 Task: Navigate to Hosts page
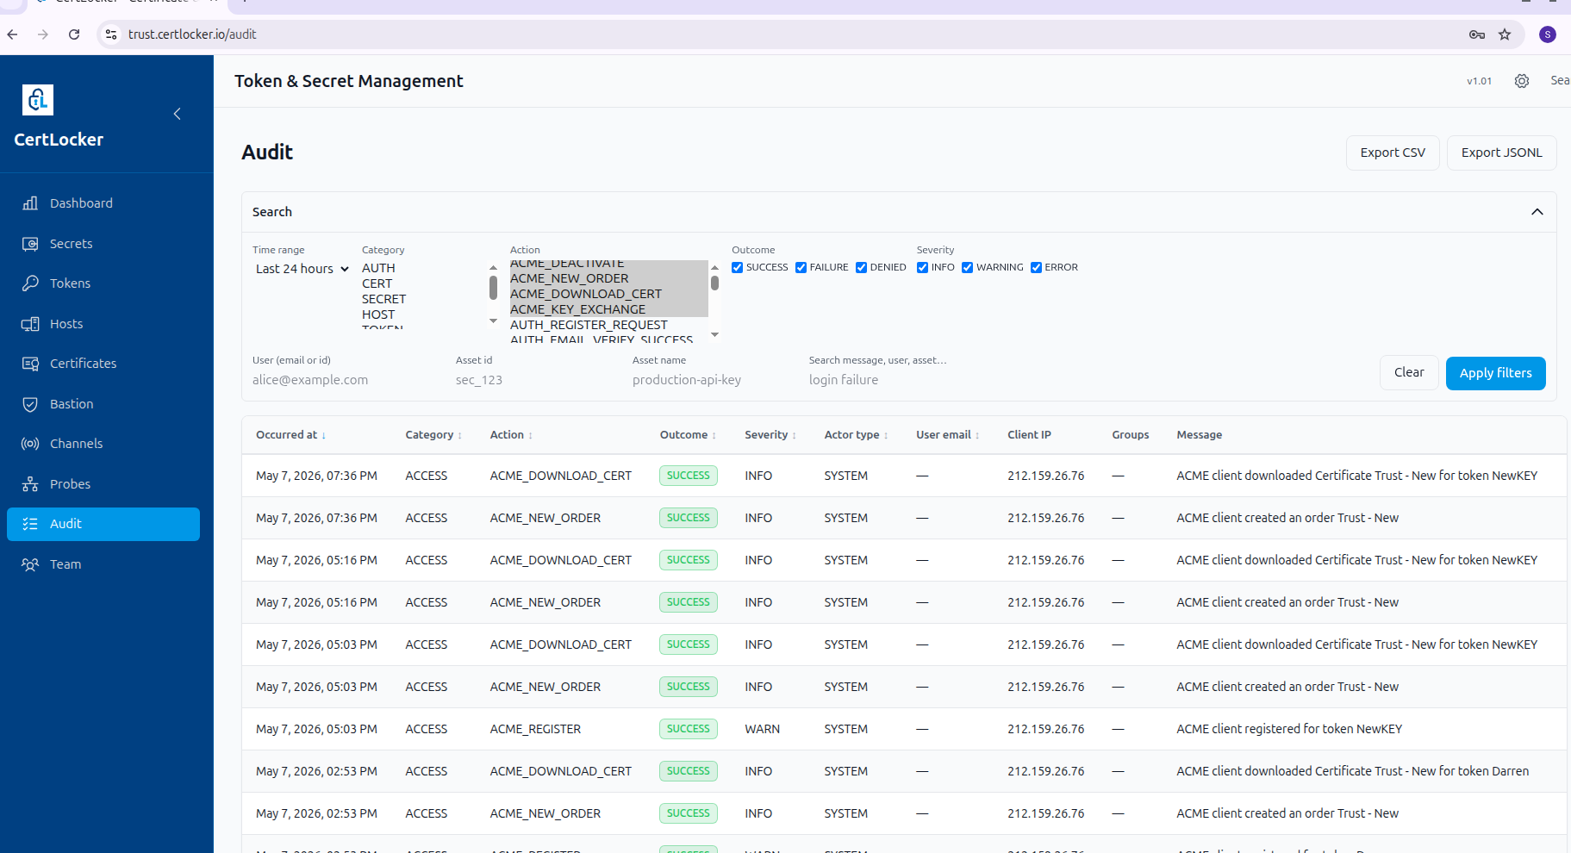(x=103, y=324)
